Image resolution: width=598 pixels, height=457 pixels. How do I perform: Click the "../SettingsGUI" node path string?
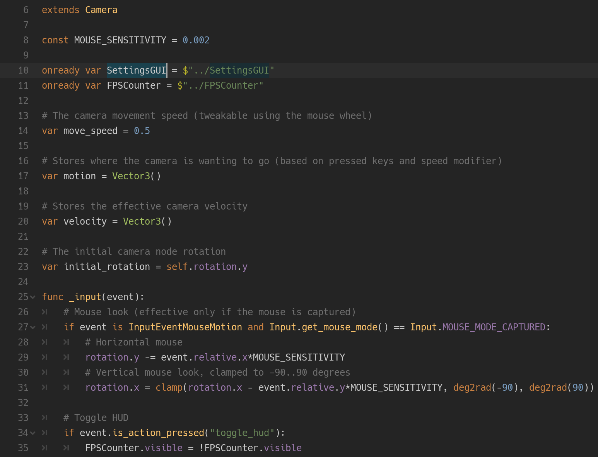coord(231,70)
